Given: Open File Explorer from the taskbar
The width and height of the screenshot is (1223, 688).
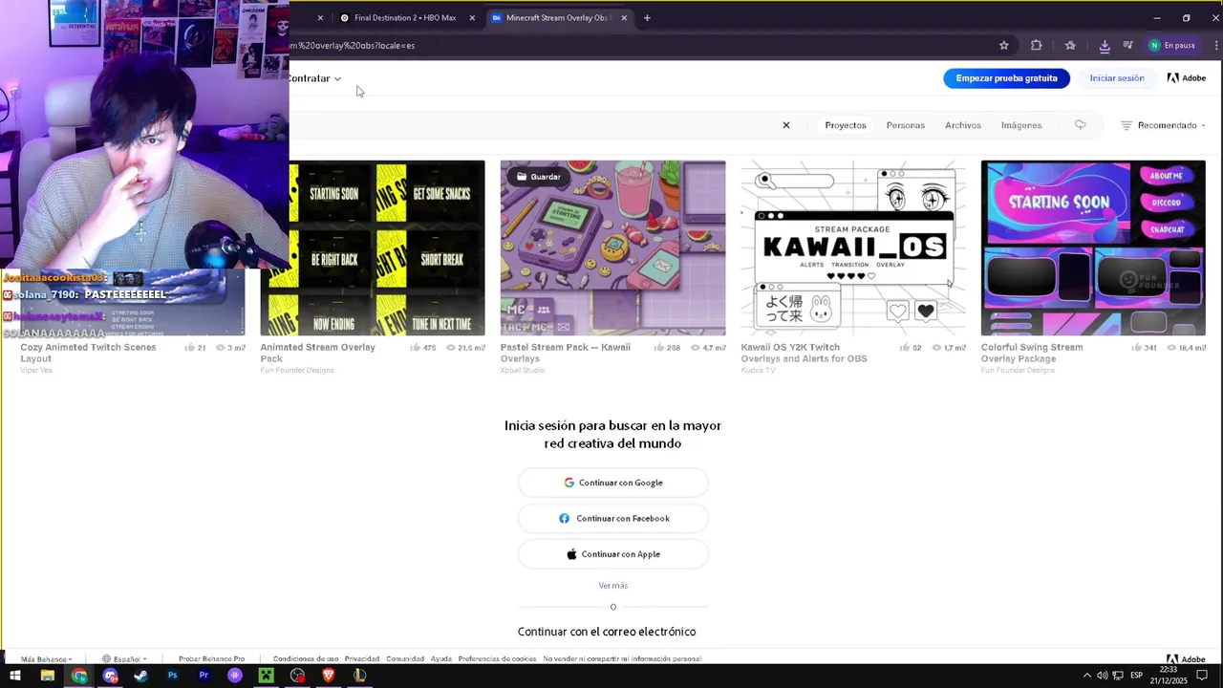Looking at the screenshot, I should point(47,676).
